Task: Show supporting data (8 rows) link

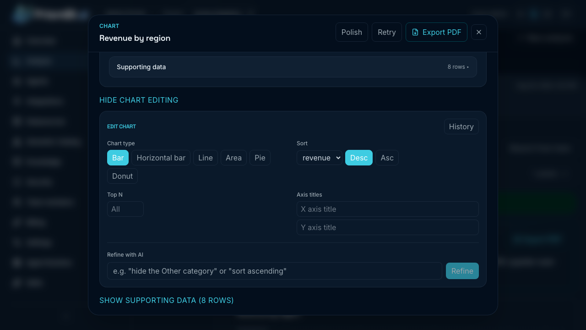Action: (x=167, y=300)
